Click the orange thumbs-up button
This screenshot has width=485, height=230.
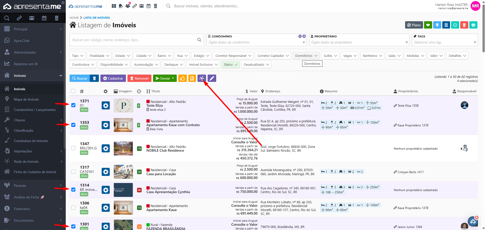point(182,78)
